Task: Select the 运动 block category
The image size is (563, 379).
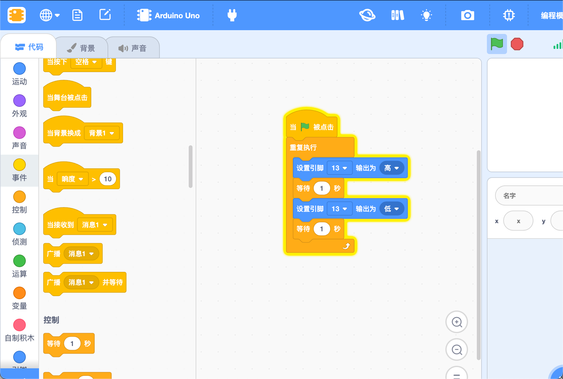Action: (20, 74)
